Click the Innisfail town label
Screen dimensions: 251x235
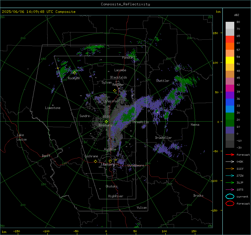(x=112, y=101)
